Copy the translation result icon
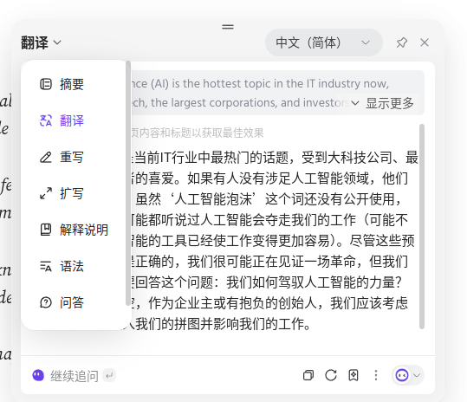Image resolution: width=467 pixels, height=402 pixels. (308, 375)
